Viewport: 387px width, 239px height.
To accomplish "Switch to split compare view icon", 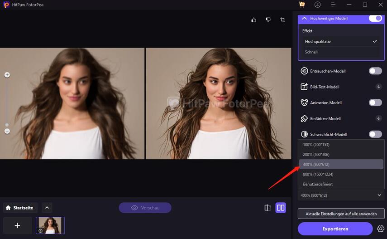I will pyautogui.click(x=268, y=208).
